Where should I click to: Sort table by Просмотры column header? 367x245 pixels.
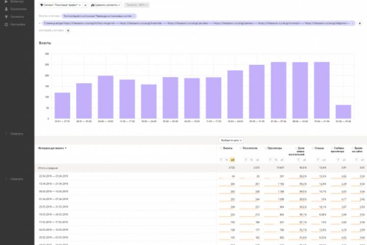click(x=275, y=148)
